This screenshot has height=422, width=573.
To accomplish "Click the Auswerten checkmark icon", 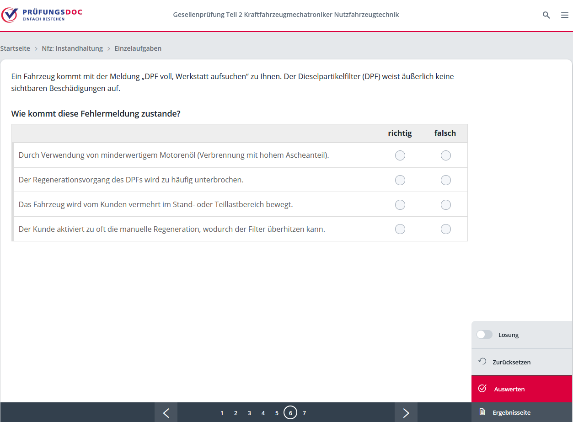I will (x=482, y=389).
